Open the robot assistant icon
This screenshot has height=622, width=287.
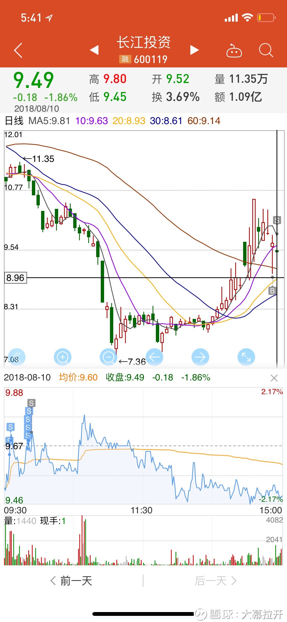[x=234, y=51]
